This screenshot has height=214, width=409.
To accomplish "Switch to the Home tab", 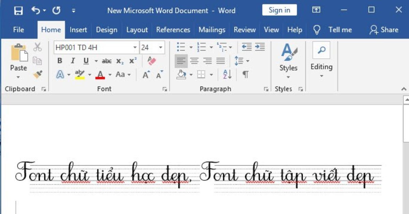I will coord(51,30).
